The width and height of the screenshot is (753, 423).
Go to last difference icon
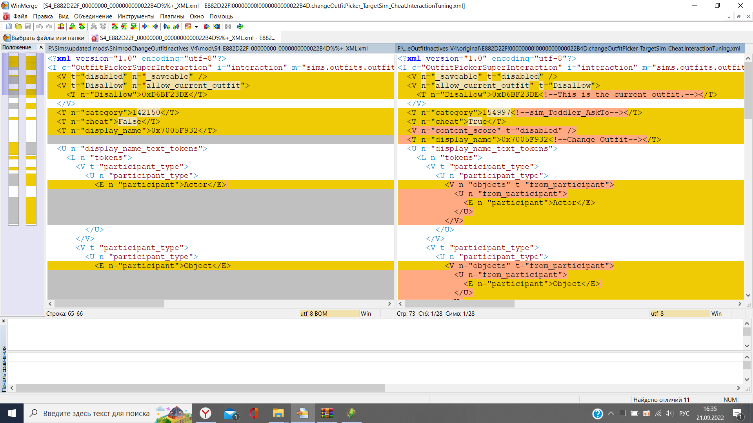pyautogui.click(x=134, y=27)
